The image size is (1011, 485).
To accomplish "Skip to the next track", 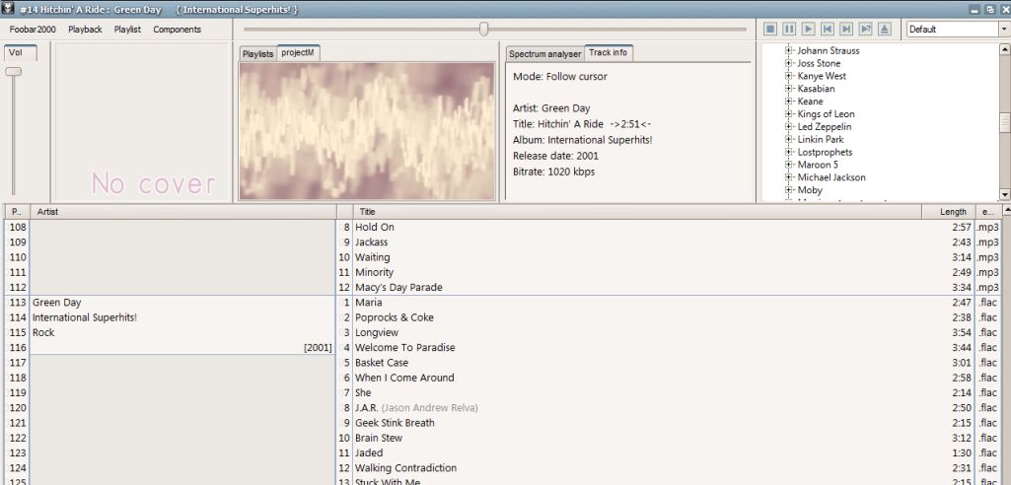I will coord(845,30).
